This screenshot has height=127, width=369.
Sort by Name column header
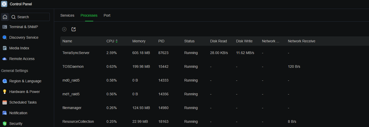[x=67, y=41]
